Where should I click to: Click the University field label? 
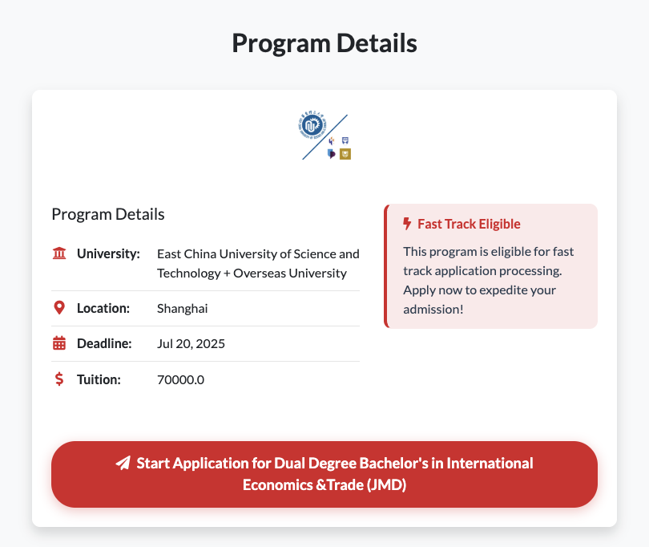point(108,254)
